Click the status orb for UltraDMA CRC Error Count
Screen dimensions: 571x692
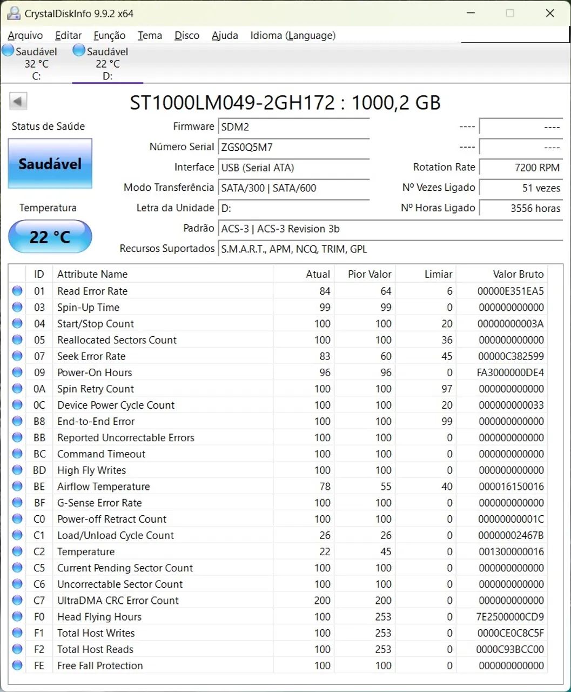tap(17, 600)
